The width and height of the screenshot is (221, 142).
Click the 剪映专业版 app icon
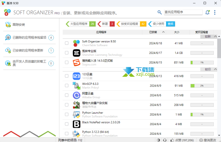pyautogui.click(x=76, y=53)
